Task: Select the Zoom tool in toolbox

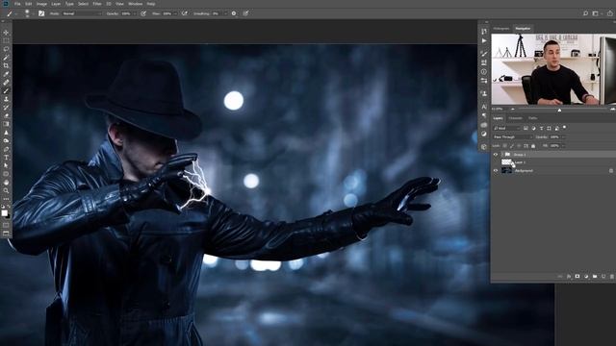Action: coord(6,190)
